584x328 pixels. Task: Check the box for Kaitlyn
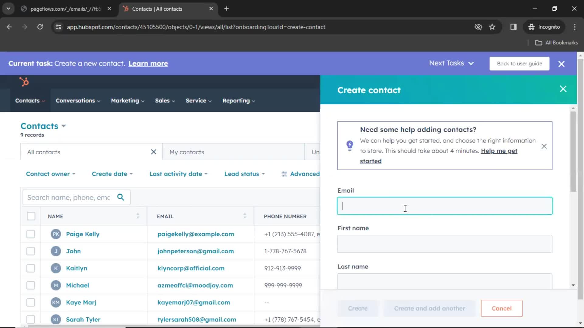click(31, 268)
